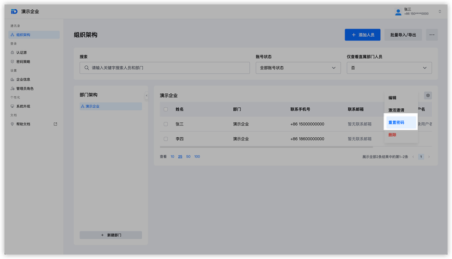452x259 pixels.
Task: Click name cell 李四
Action: tap(180, 139)
